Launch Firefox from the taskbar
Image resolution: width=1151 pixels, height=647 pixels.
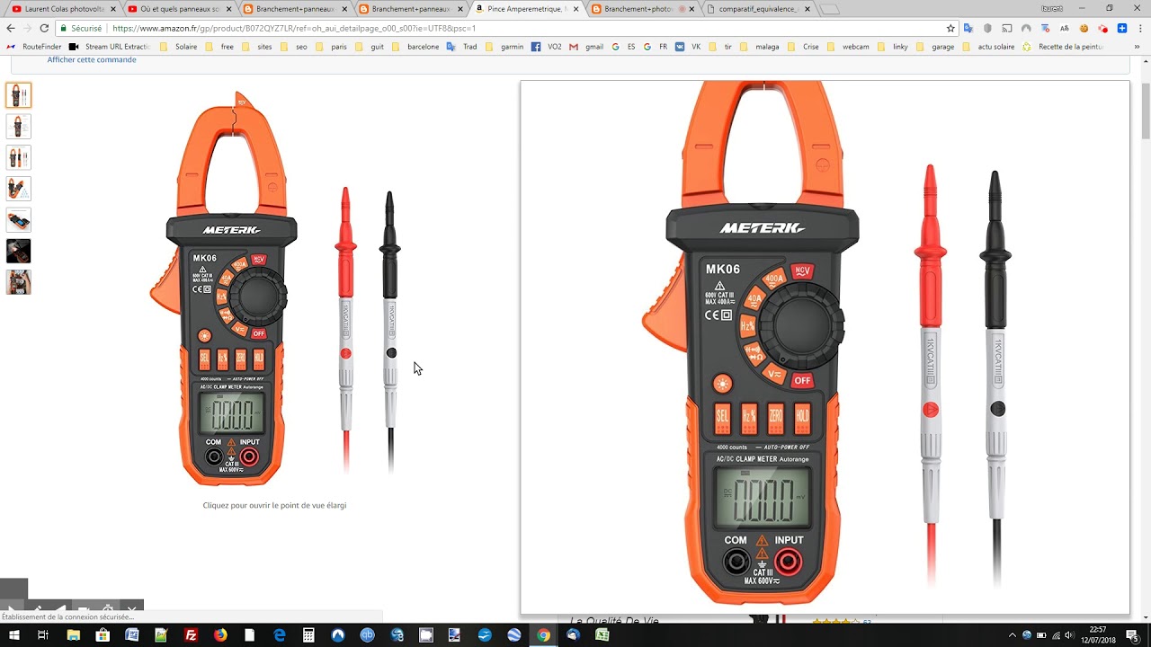220,635
